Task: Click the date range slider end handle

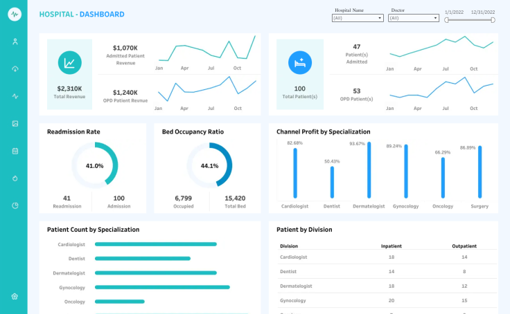Action: pyautogui.click(x=493, y=20)
